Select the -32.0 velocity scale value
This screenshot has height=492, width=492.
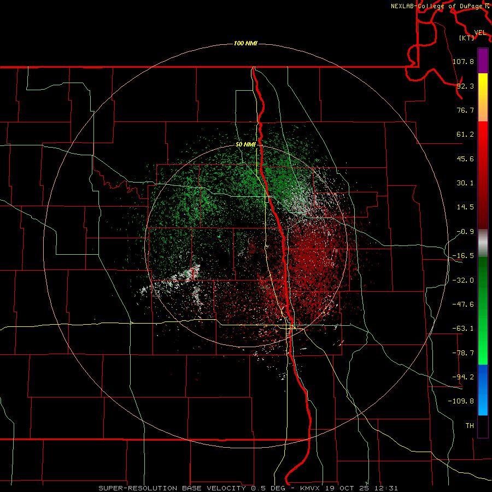tap(463, 280)
